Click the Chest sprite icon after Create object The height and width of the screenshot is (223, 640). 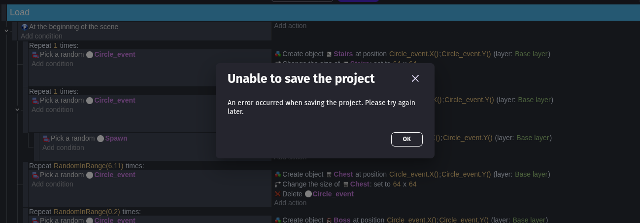(x=329, y=175)
